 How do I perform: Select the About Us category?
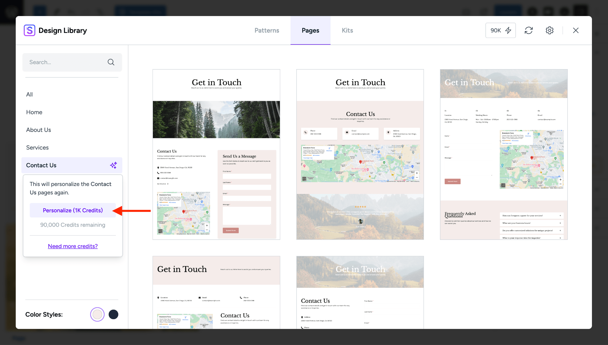[x=39, y=130]
